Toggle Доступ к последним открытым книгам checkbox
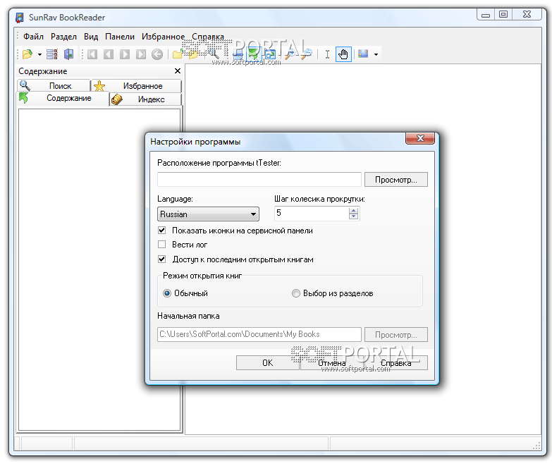The width and height of the screenshot is (552, 466). pyautogui.click(x=162, y=259)
